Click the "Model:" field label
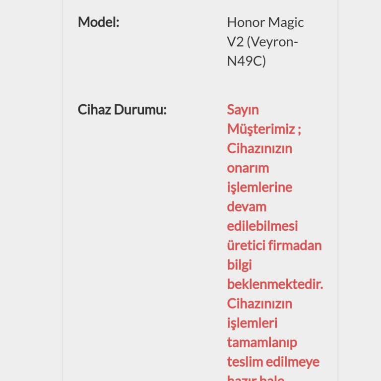This screenshot has height=381, width=381. point(98,22)
